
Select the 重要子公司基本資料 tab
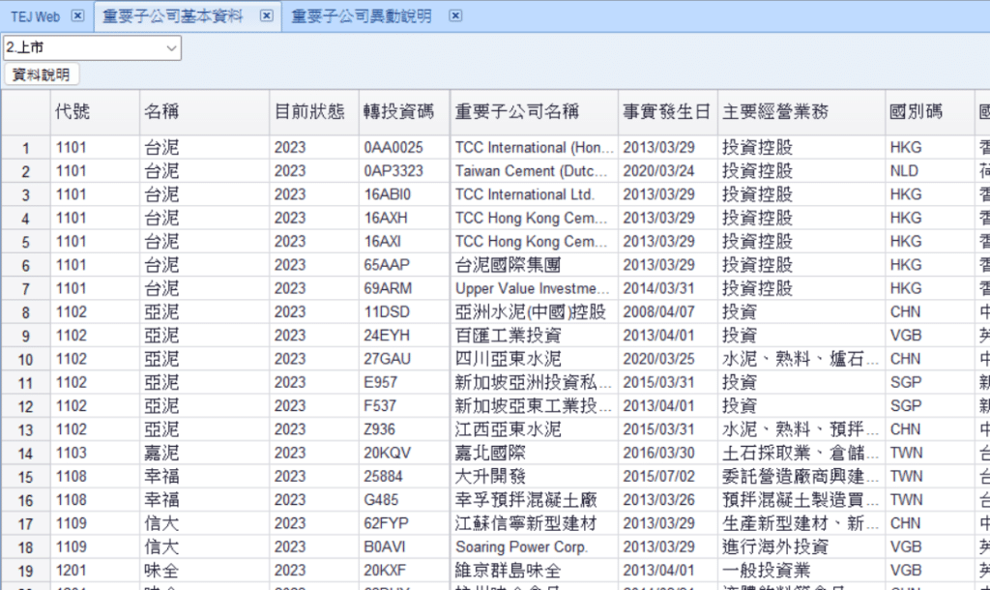point(173,16)
